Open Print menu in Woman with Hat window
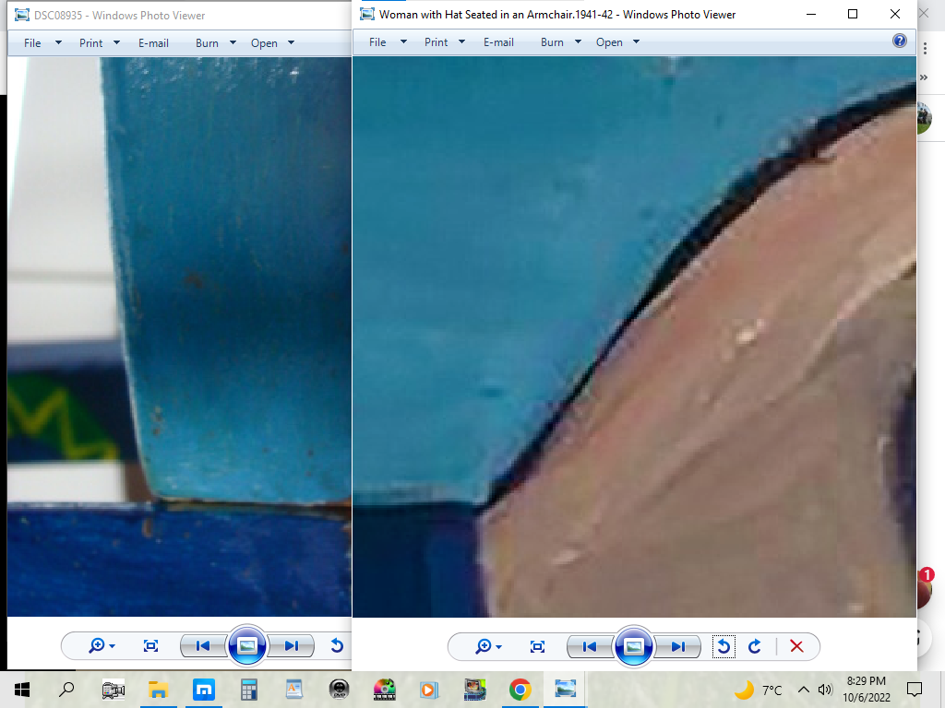 pos(436,42)
